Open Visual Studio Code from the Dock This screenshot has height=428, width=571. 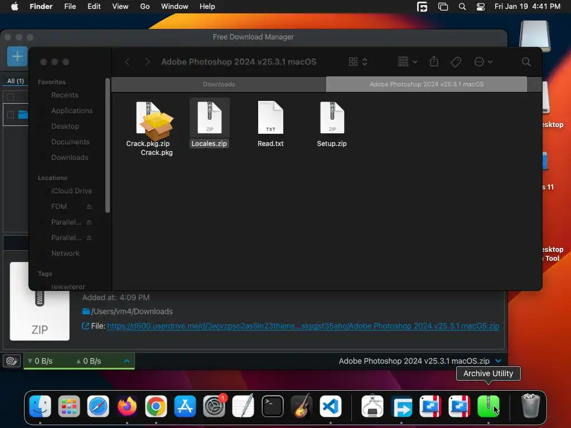click(x=331, y=406)
